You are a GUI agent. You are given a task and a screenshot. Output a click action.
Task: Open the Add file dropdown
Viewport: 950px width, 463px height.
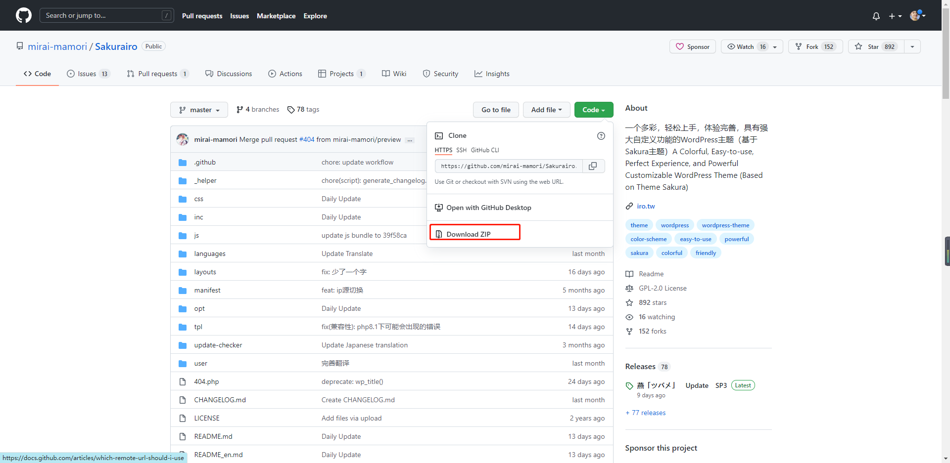click(546, 110)
